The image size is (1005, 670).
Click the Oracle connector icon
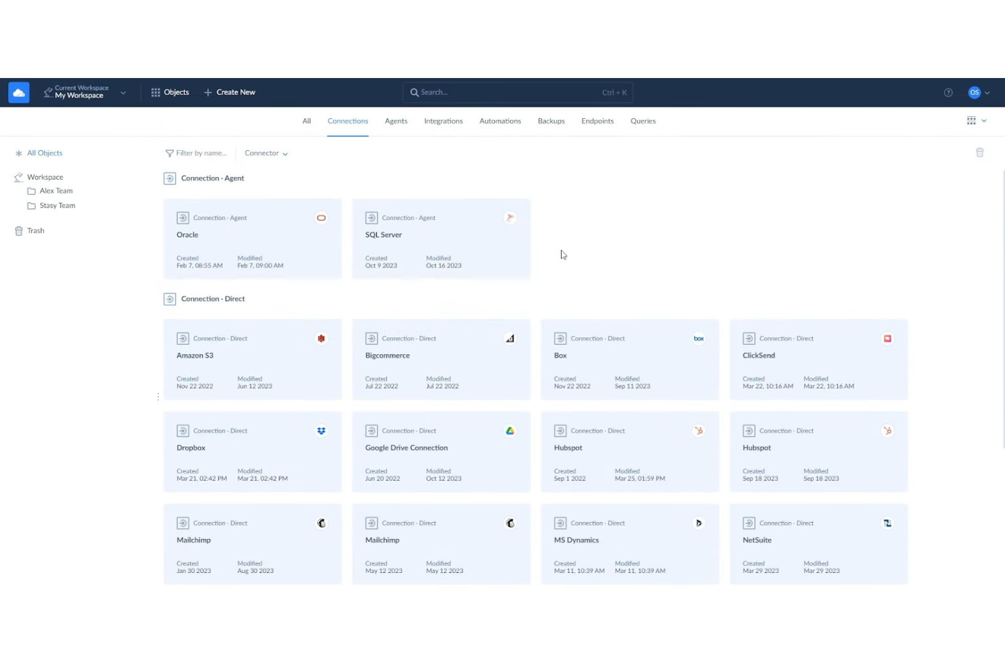click(321, 218)
